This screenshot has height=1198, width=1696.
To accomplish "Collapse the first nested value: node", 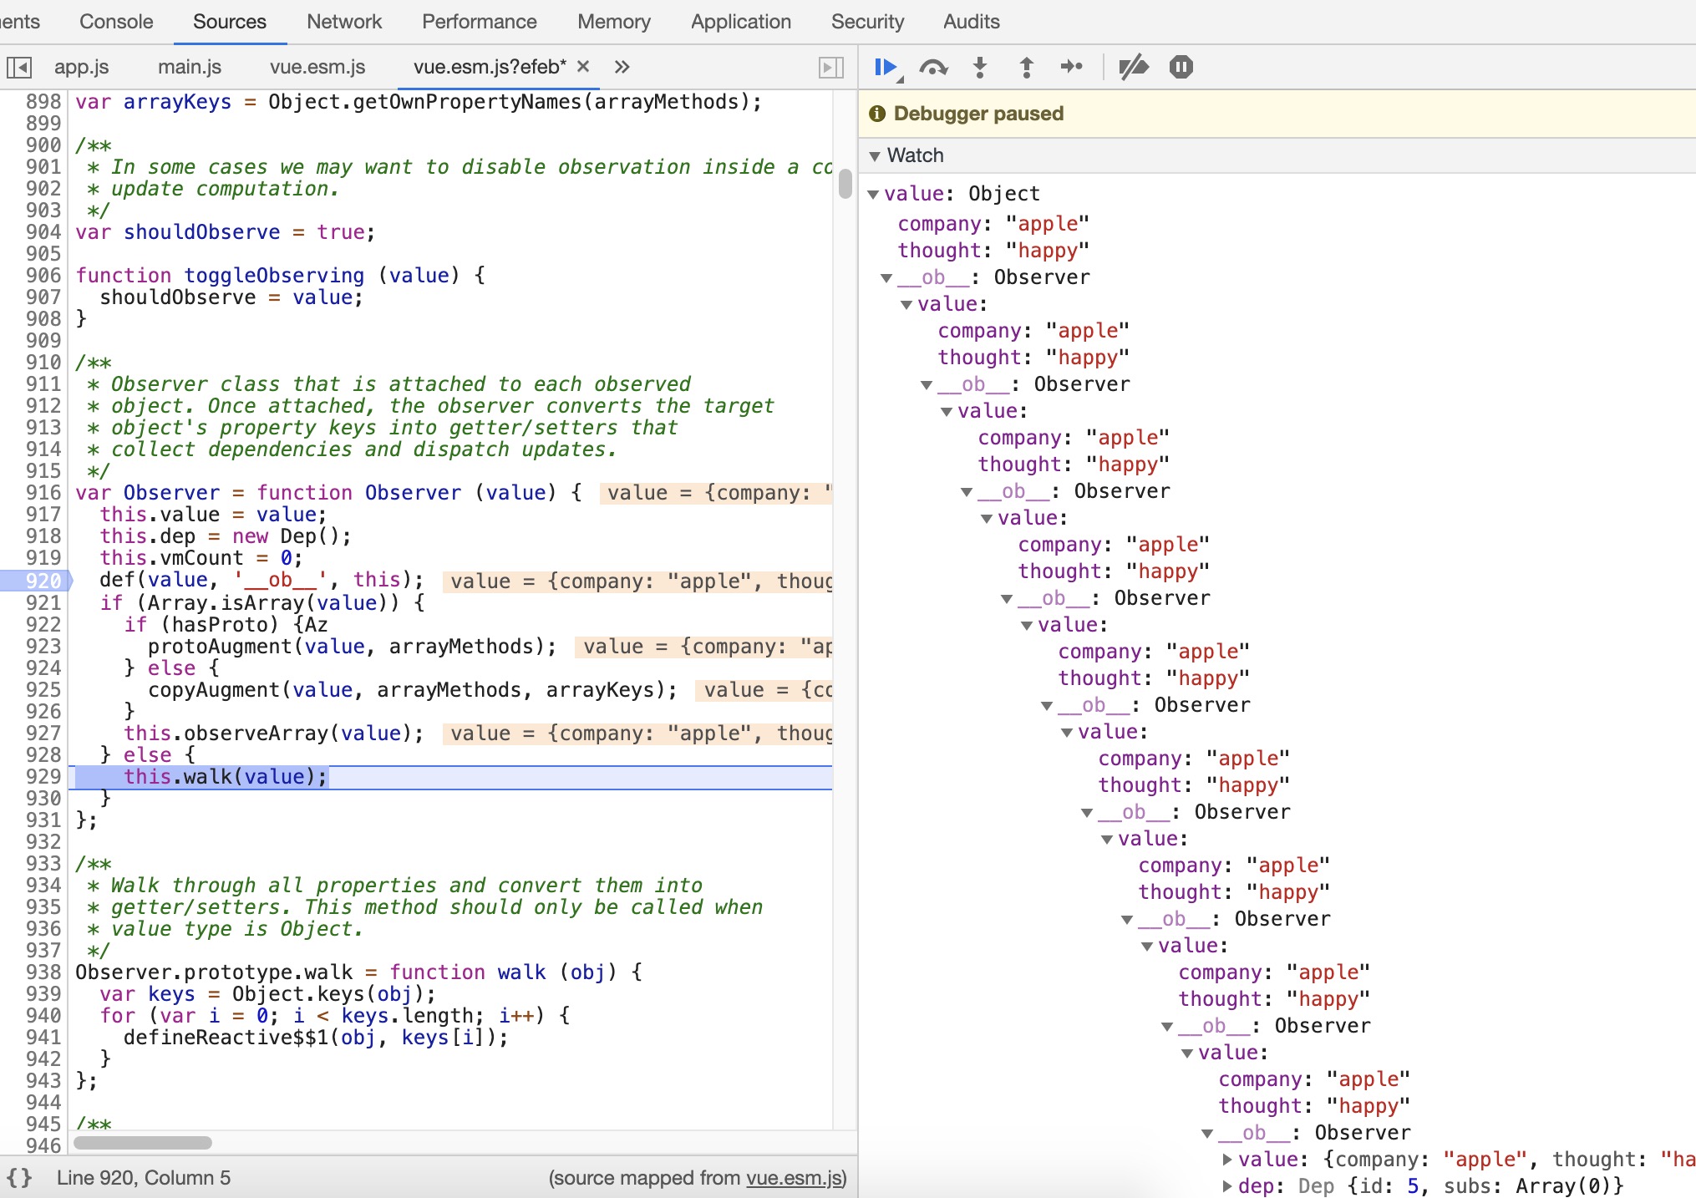I will coord(906,305).
